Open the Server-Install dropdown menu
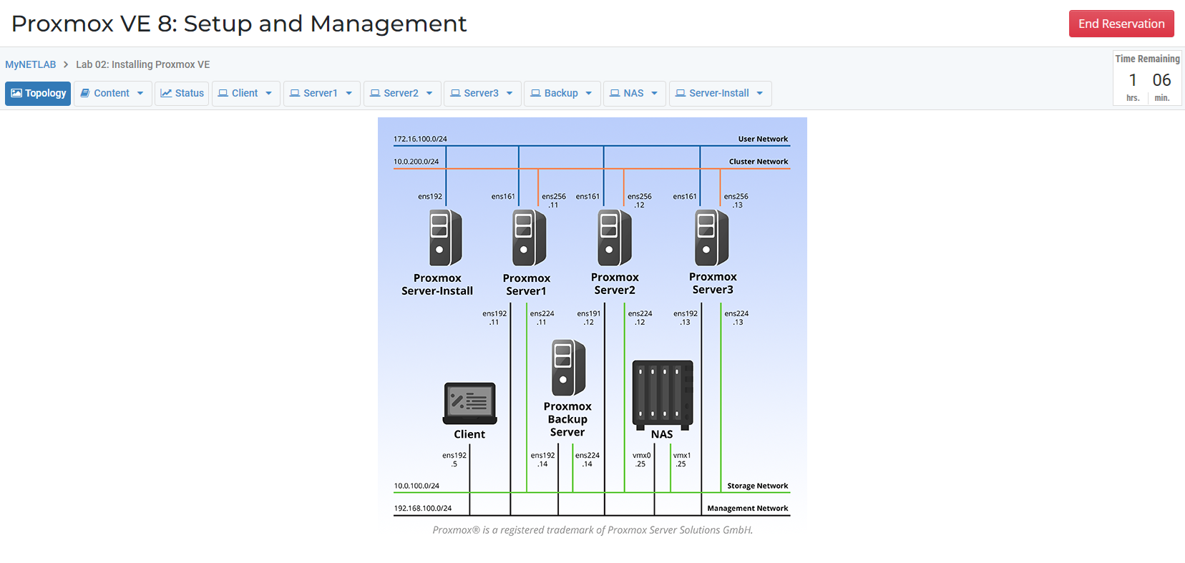 coord(720,93)
